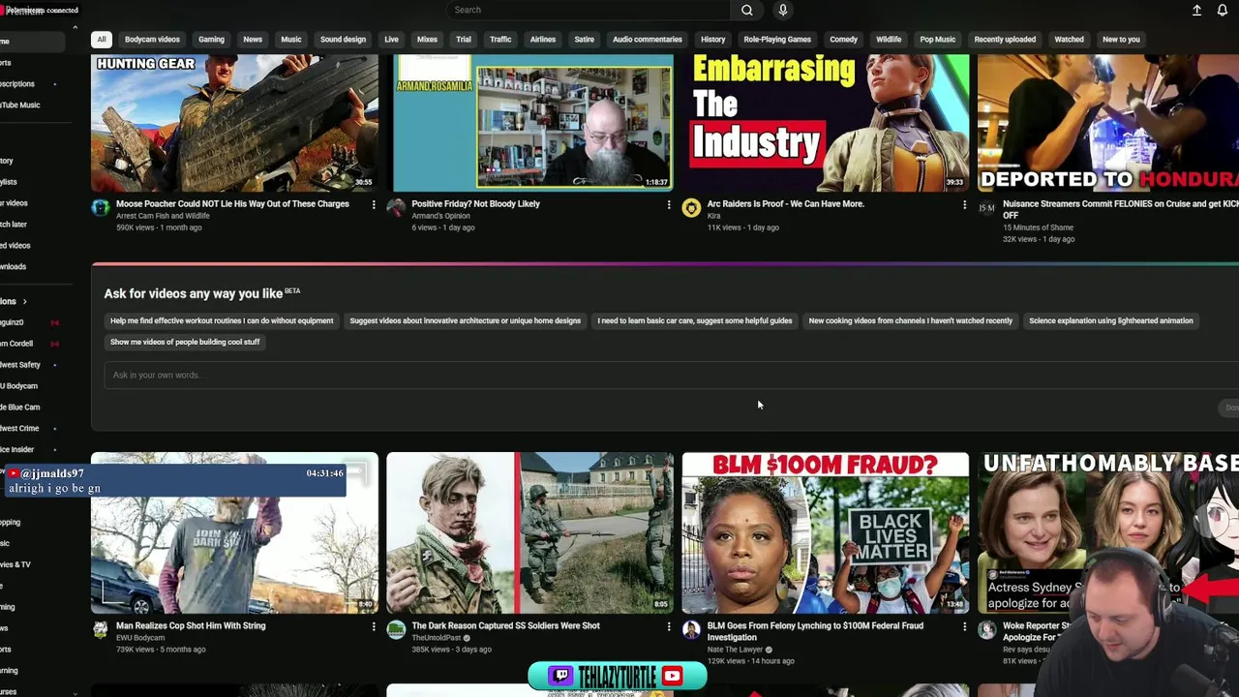This screenshot has width=1239, height=697.
Task: Expand the Subscriptions section chevron in sidebar
Action: (x=24, y=301)
